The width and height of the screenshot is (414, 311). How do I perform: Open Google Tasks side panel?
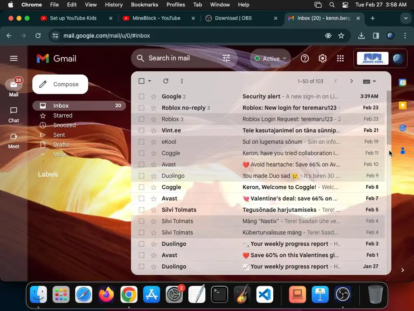[x=402, y=128]
